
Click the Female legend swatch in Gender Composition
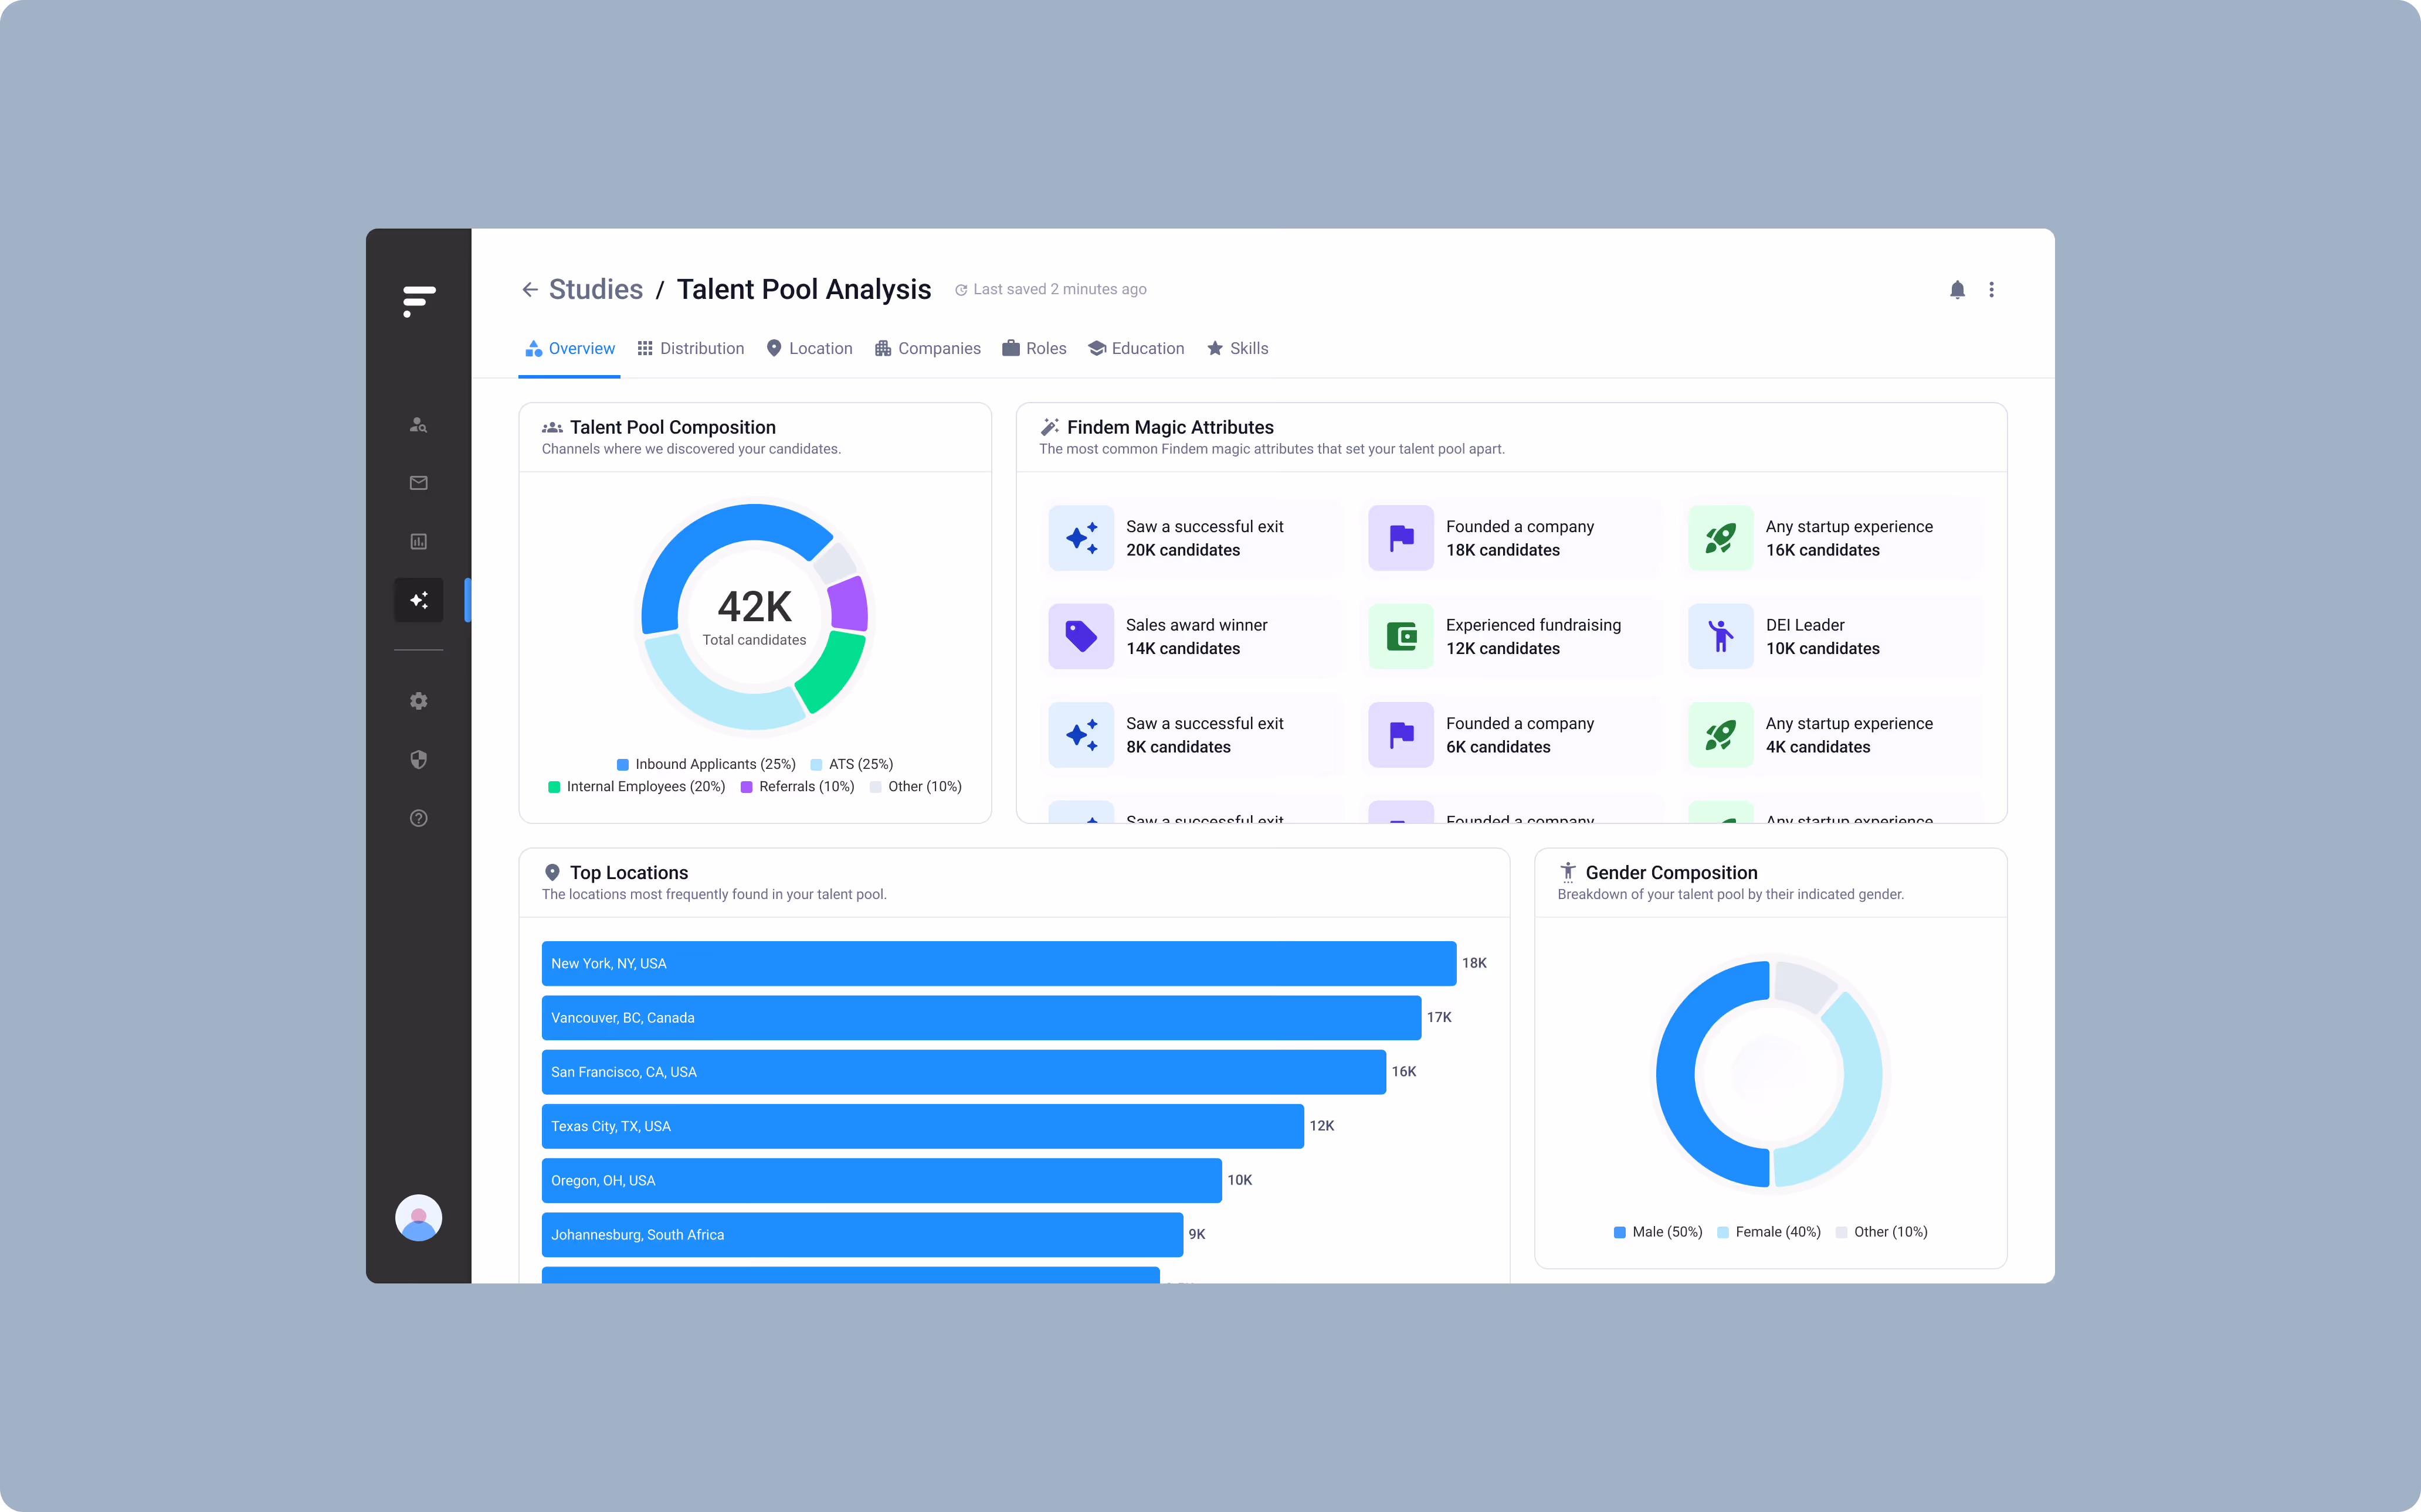click(1722, 1232)
